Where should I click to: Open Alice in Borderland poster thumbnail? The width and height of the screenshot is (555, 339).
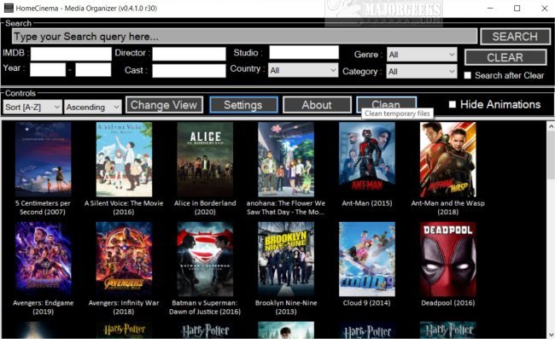205,159
